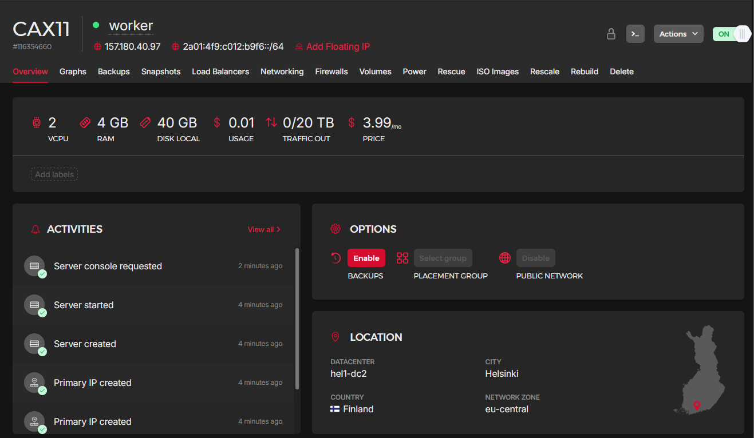Click the backups clock icon in Options

[x=336, y=258]
